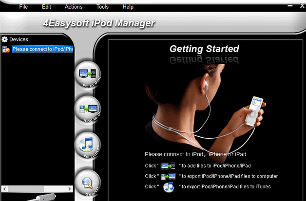Open the Edit menu

(46, 7)
